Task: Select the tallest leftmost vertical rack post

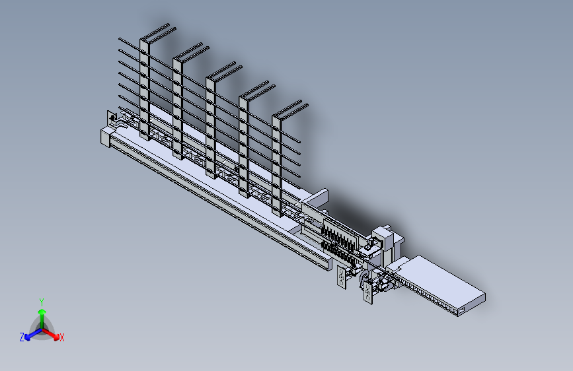Action: click(x=145, y=90)
